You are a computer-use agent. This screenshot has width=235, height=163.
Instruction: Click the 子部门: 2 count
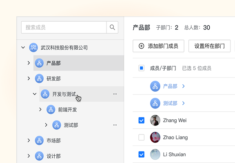point(167,28)
